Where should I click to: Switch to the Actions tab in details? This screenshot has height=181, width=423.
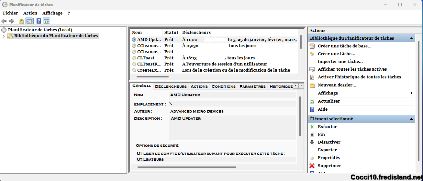(199, 86)
